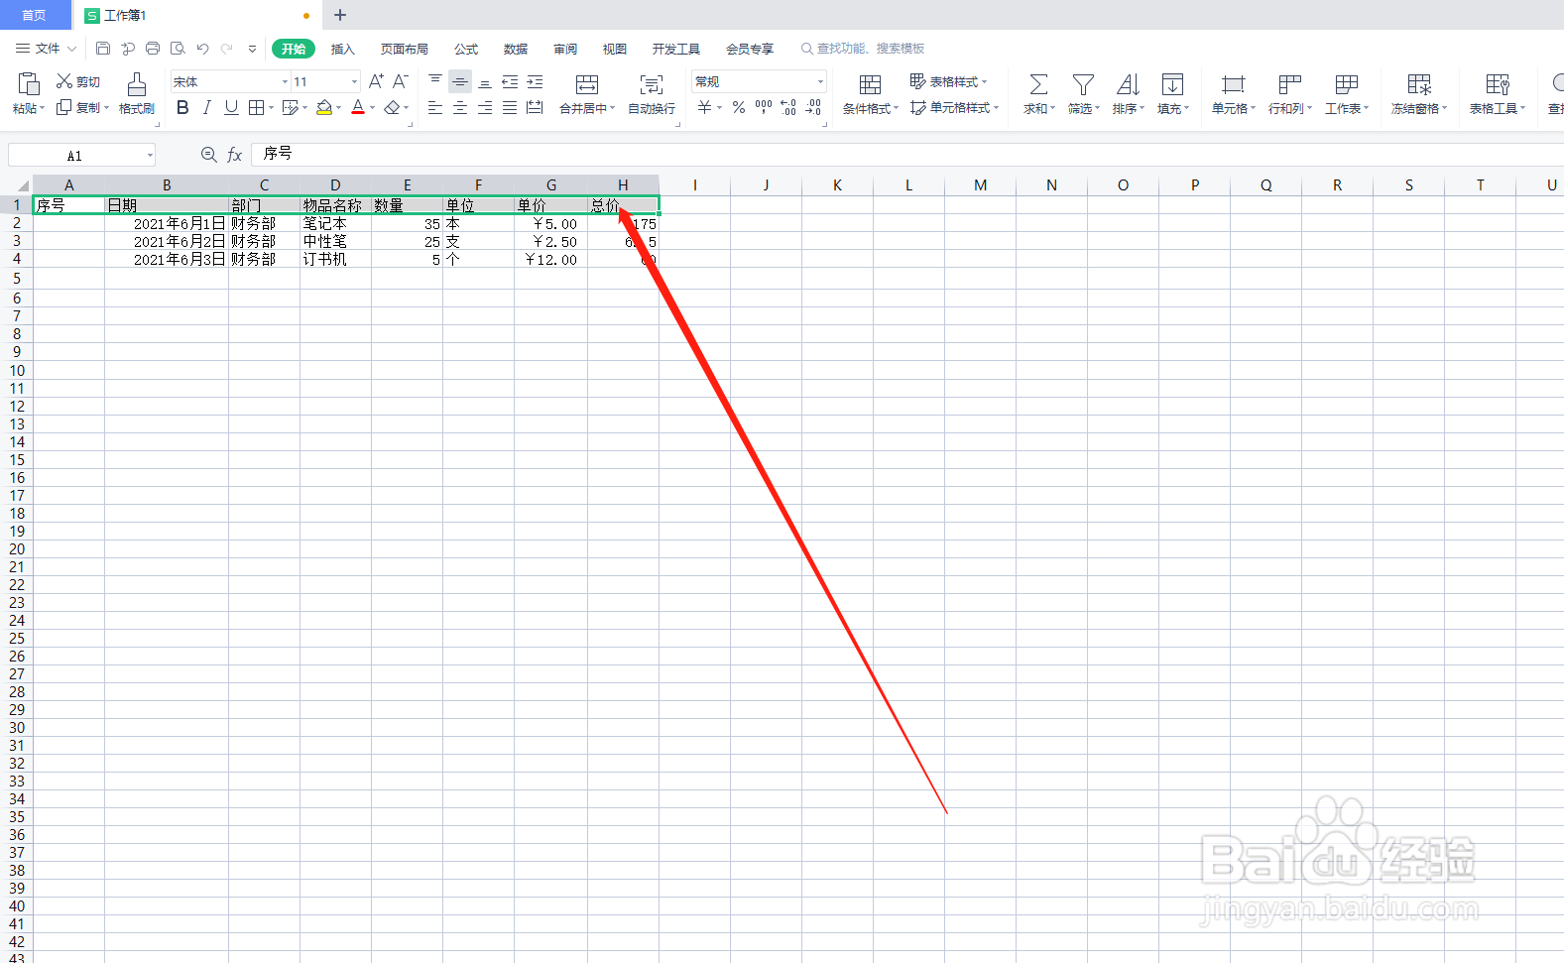Click the percent style icon
The image size is (1564, 963).
coord(739,107)
